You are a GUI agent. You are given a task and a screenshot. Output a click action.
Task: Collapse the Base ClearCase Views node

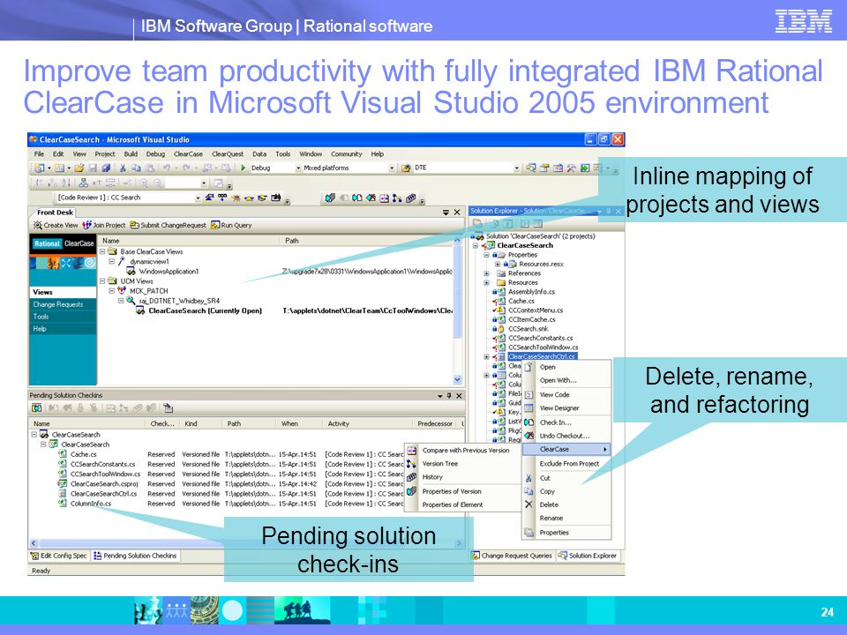[102, 251]
